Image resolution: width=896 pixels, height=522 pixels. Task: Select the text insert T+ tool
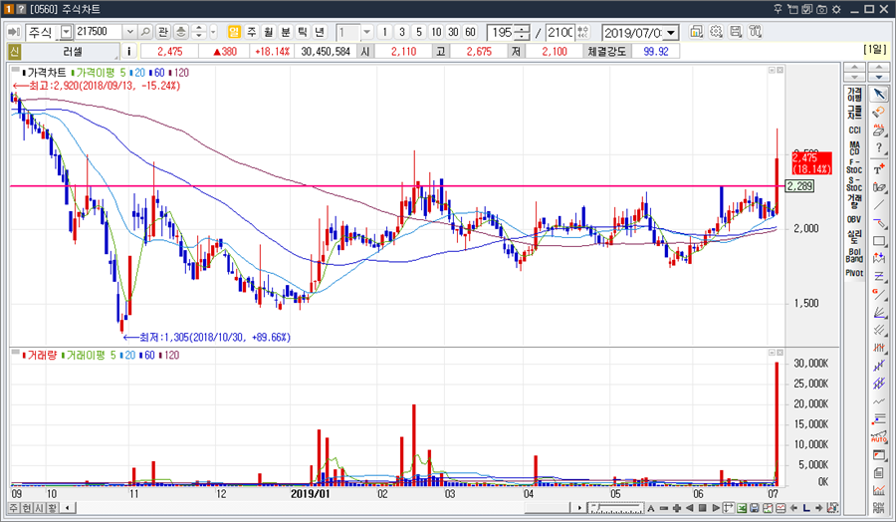[x=879, y=168]
